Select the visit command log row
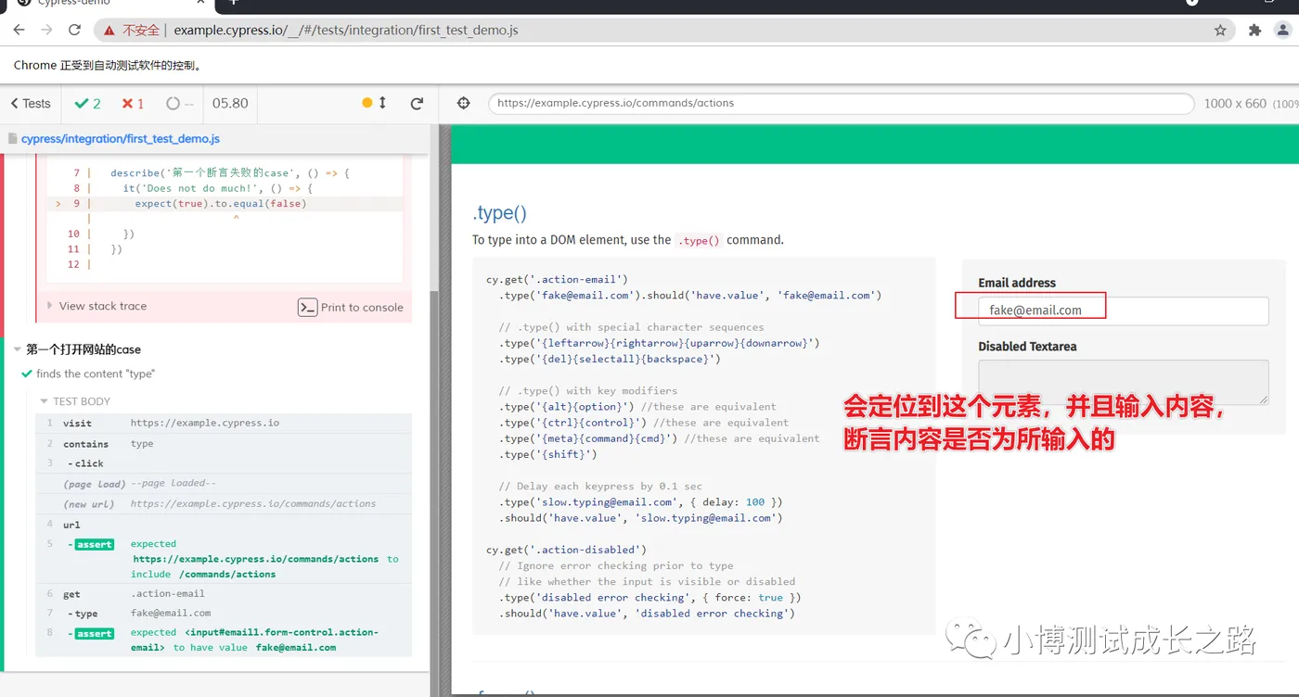The width and height of the screenshot is (1299, 697). click(x=224, y=423)
